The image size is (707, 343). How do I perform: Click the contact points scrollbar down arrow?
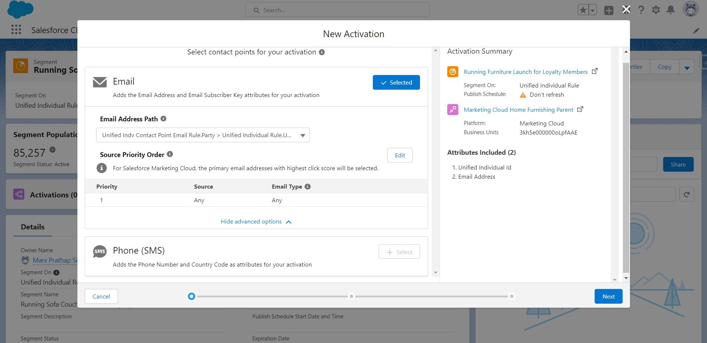[435, 273]
